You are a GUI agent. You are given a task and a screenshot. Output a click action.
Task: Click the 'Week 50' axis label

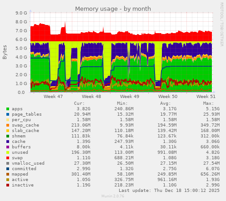168,97
